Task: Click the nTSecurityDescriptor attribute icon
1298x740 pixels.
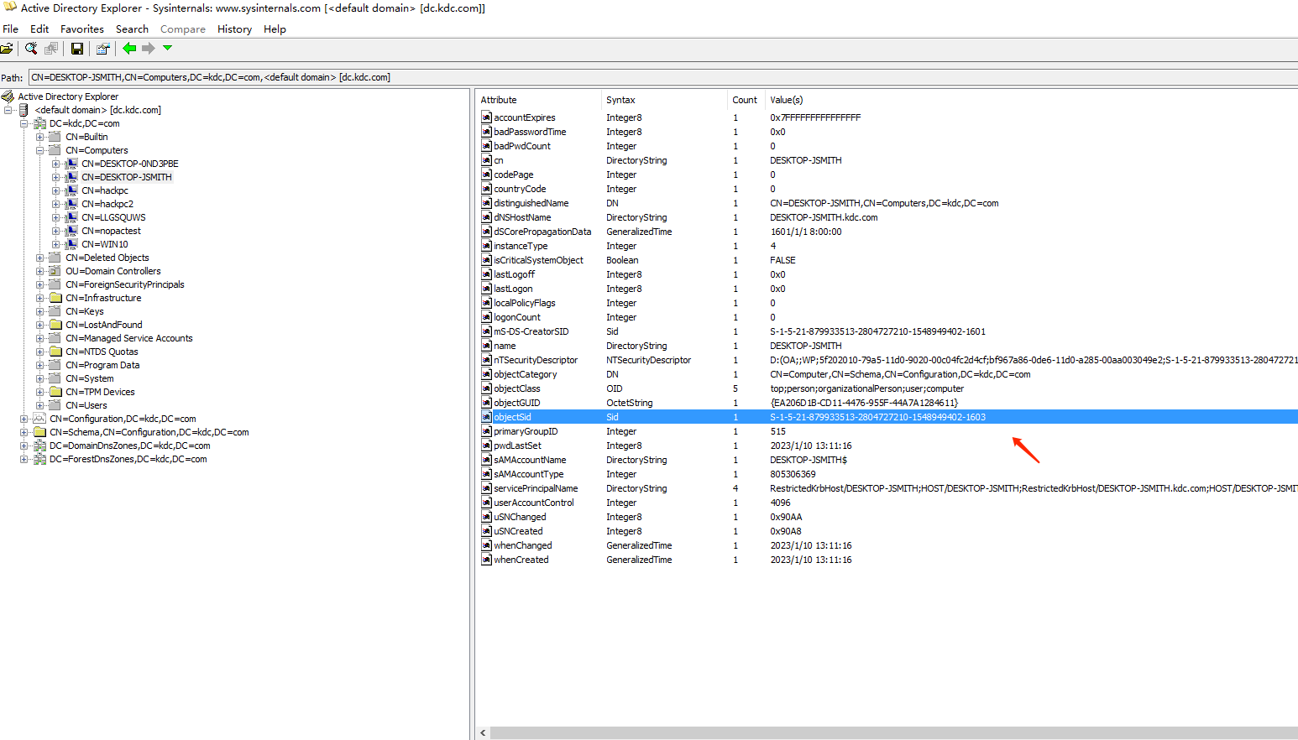Action: 486,360
